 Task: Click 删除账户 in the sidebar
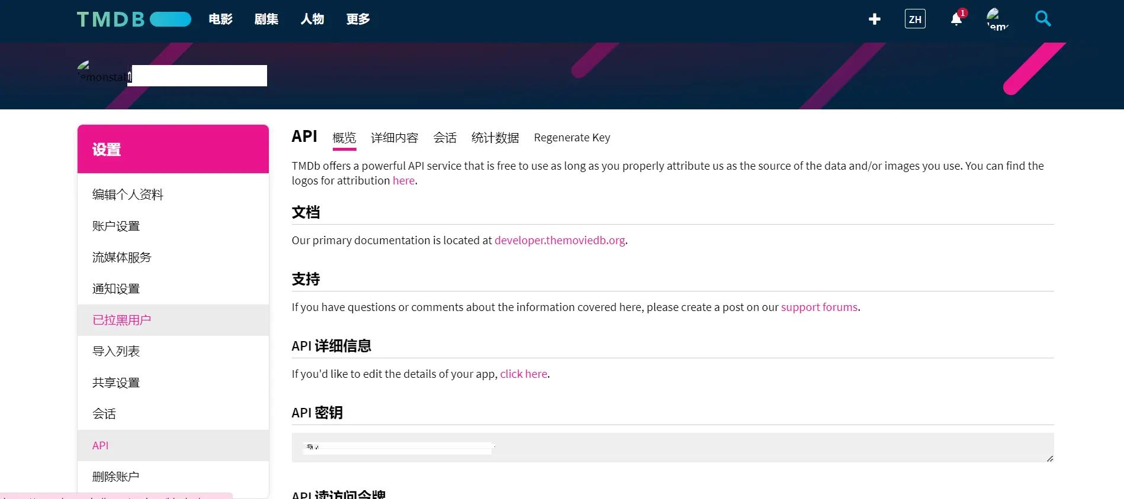pos(173,477)
